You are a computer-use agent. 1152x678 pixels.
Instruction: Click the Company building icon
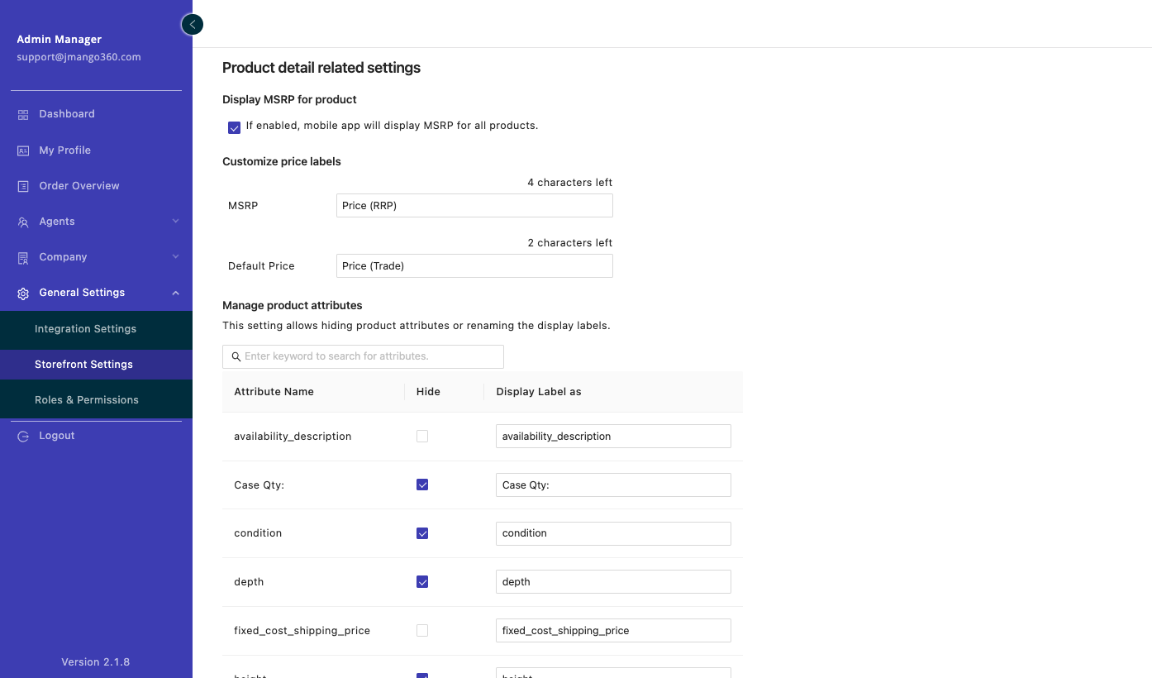23,258
